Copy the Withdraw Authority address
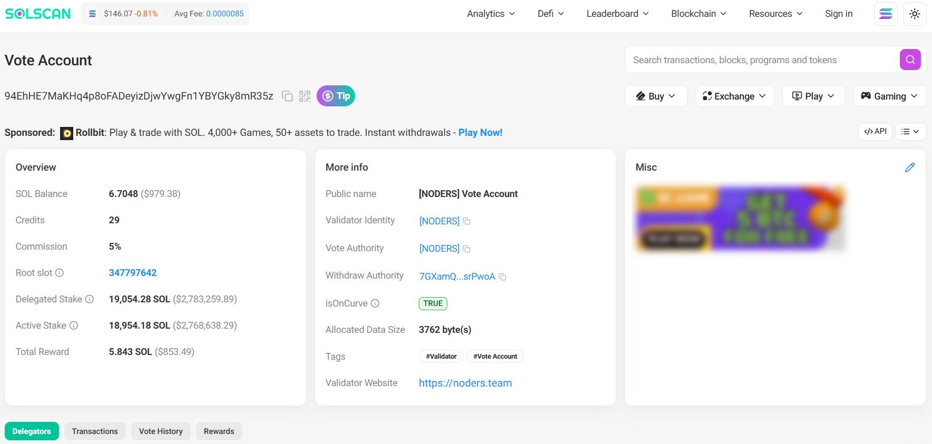The image size is (932, 444). click(x=503, y=277)
